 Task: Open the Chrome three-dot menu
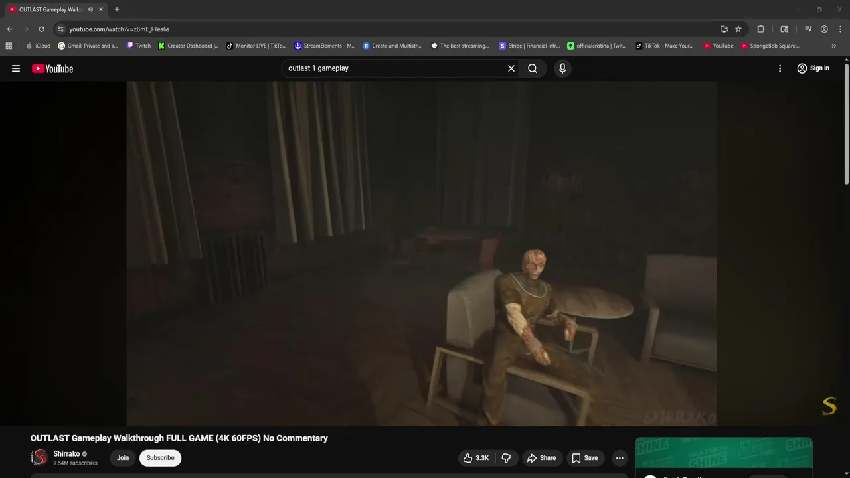pyautogui.click(x=840, y=29)
